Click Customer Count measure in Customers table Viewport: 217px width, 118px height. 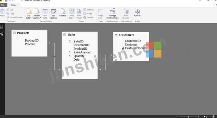(x=135, y=48)
